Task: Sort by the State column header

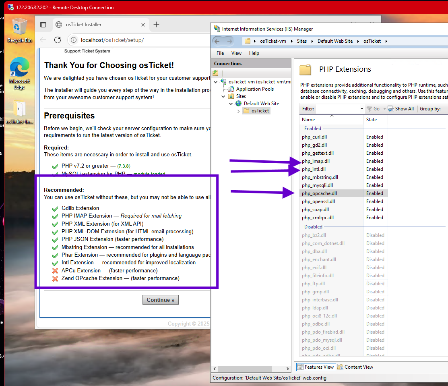Action: (376, 120)
